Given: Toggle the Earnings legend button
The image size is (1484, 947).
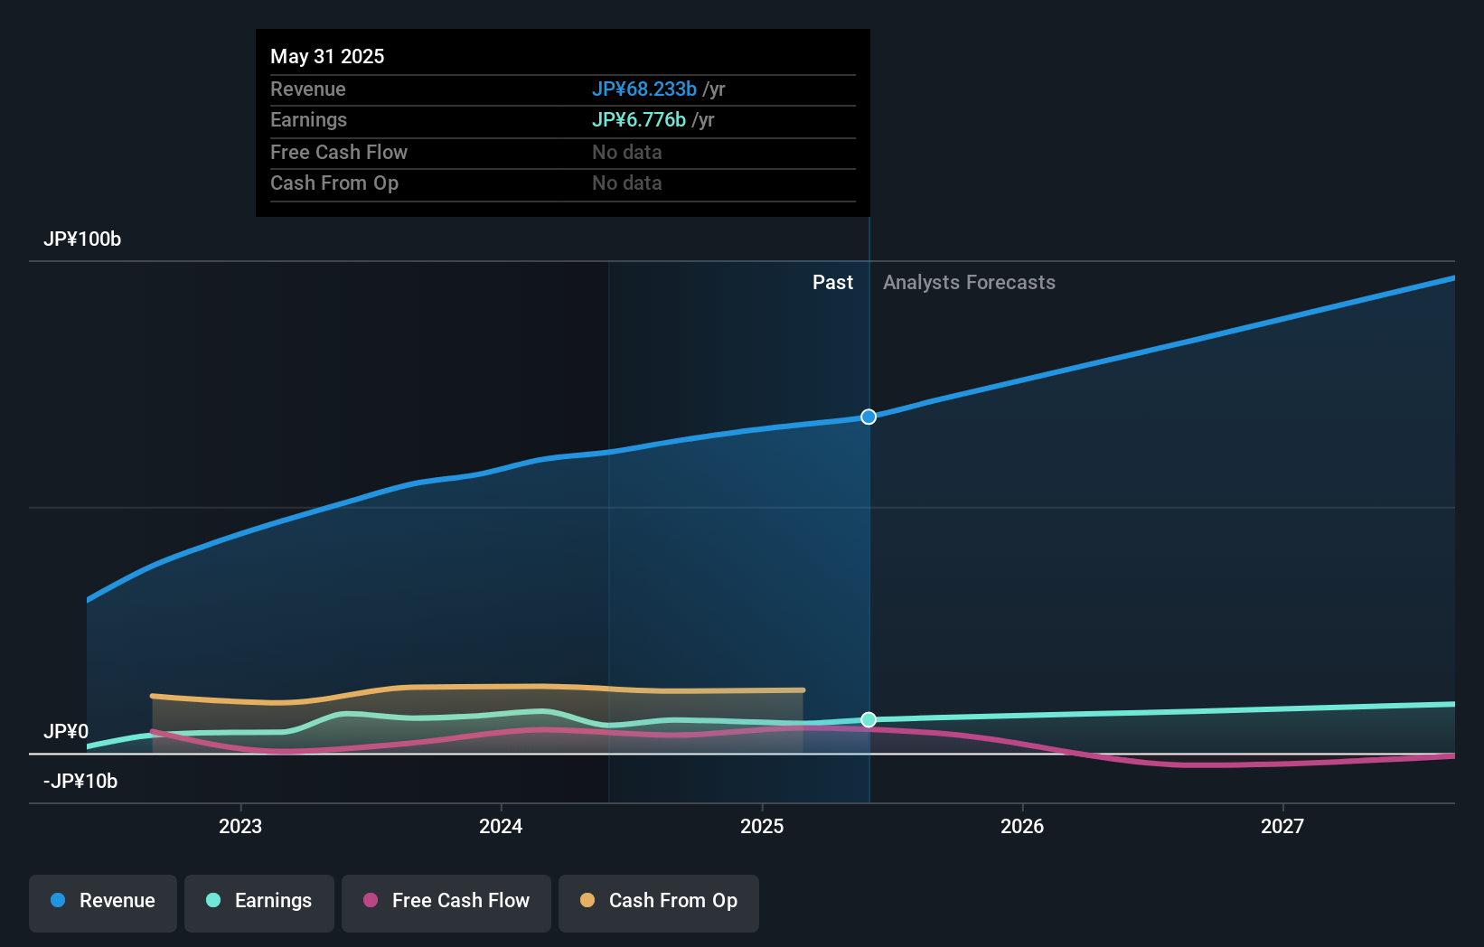Looking at the screenshot, I should point(259,903).
